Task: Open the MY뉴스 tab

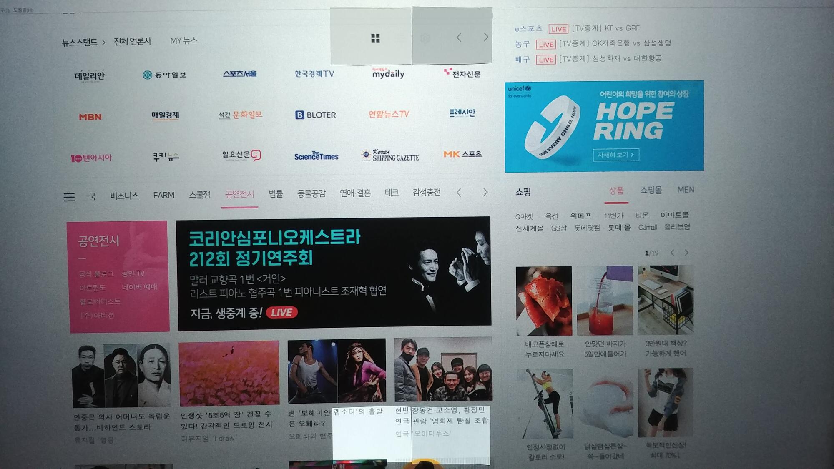Action: click(184, 41)
